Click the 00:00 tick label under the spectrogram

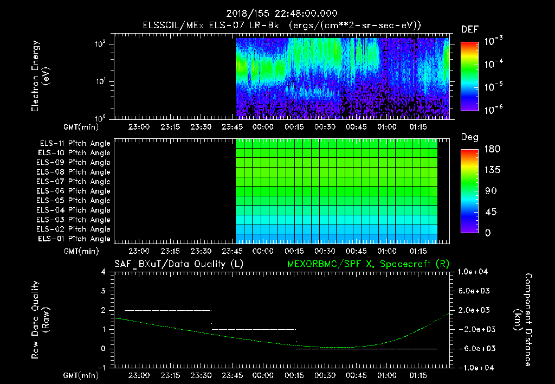click(x=263, y=127)
